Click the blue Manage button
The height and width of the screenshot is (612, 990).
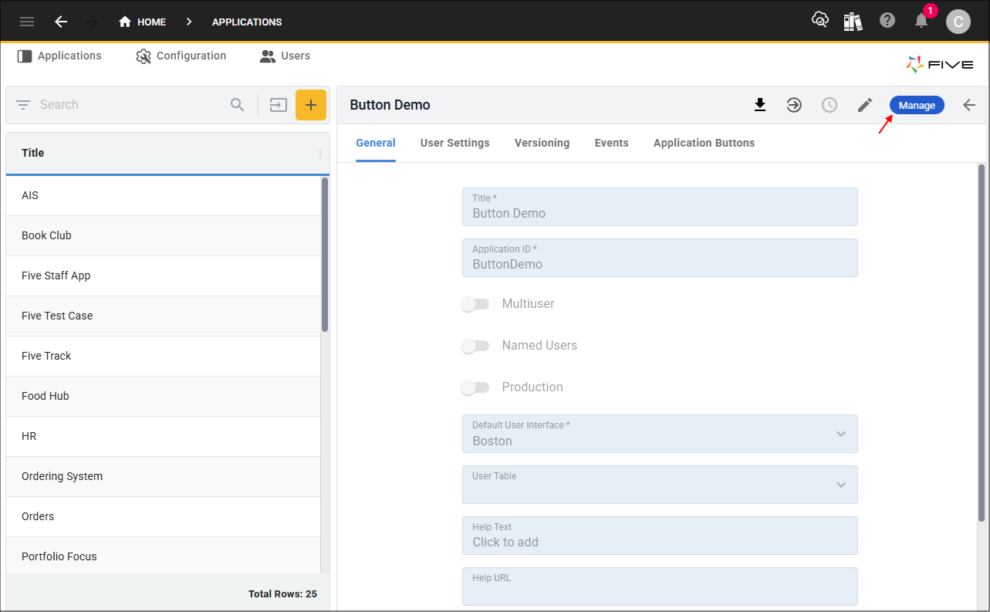(x=917, y=105)
